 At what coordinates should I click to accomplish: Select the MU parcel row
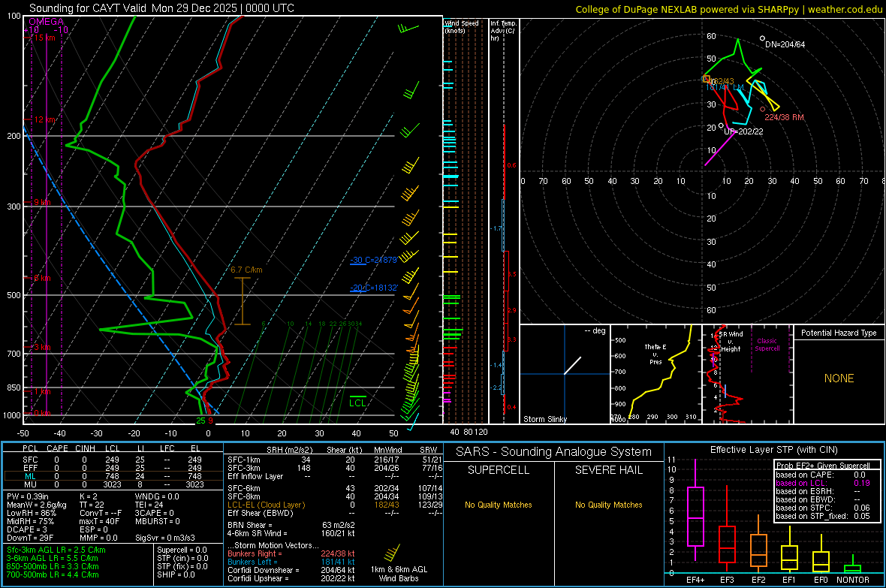pyautogui.click(x=113, y=484)
